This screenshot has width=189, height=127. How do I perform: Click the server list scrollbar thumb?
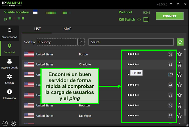click(x=185, y=112)
